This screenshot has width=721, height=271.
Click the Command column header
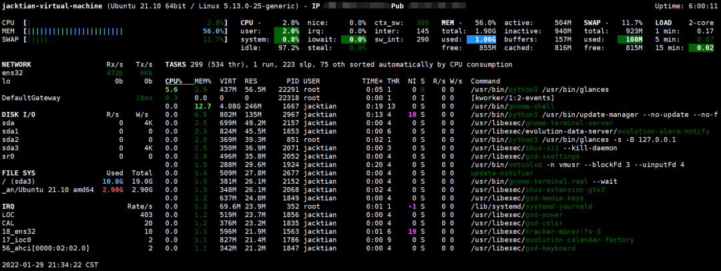tap(485, 81)
